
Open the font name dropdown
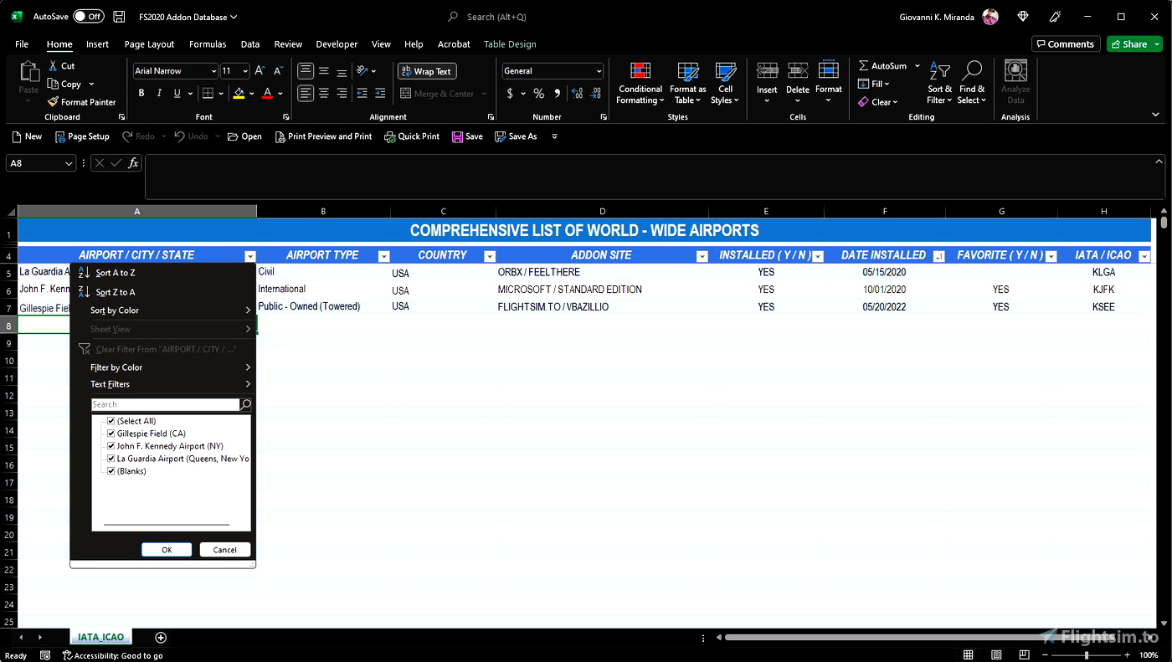[213, 71]
